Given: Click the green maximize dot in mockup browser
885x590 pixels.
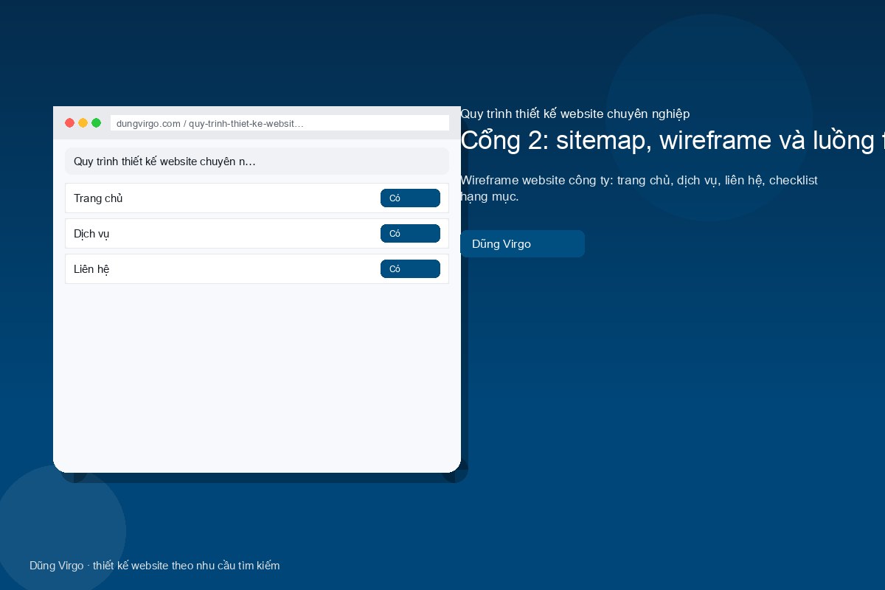Looking at the screenshot, I should point(97,123).
